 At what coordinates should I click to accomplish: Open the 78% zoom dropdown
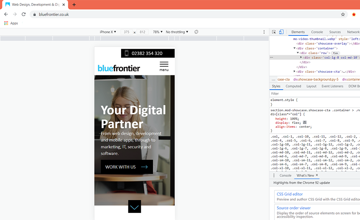click(158, 32)
